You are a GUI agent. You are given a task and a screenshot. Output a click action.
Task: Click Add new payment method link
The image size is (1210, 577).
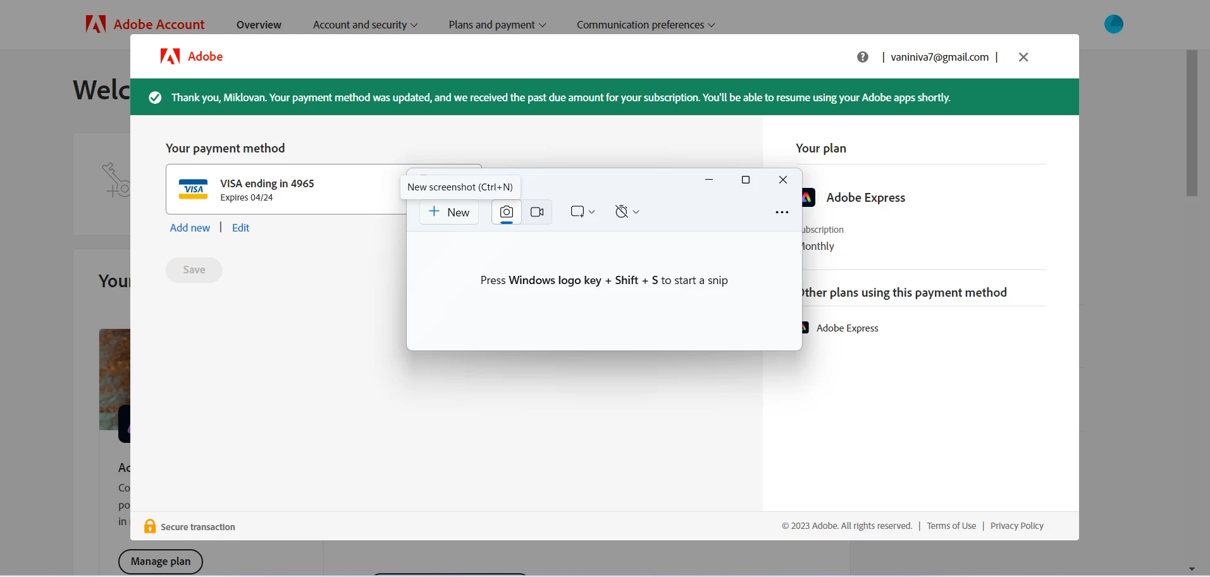(x=190, y=228)
